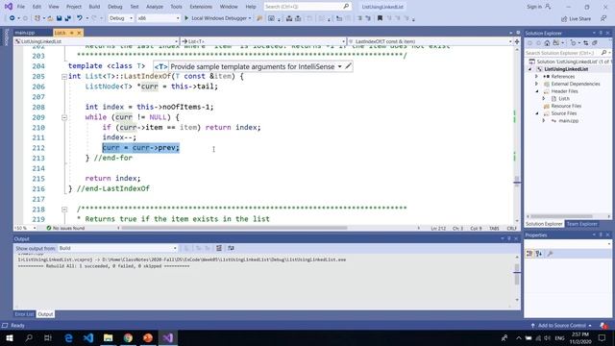Open the Debug menu
The width and height of the screenshot is (615, 346).
pyautogui.click(x=115, y=7)
